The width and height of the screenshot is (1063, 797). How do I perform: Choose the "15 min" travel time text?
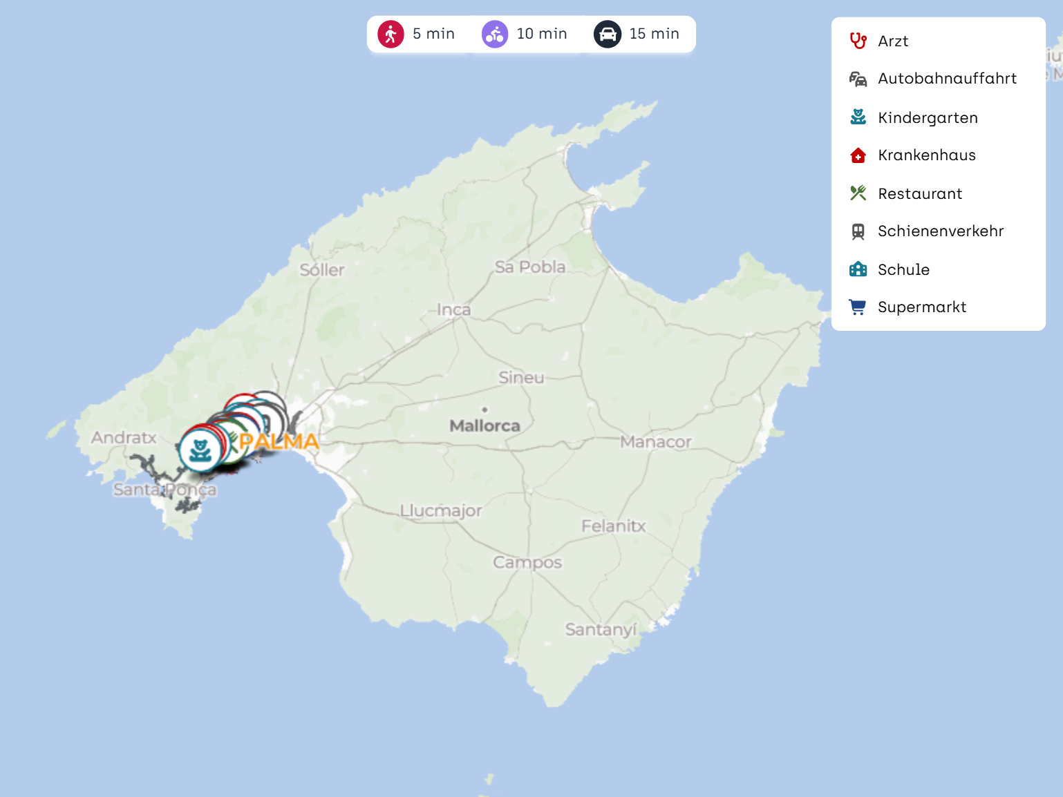pos(654,34)
